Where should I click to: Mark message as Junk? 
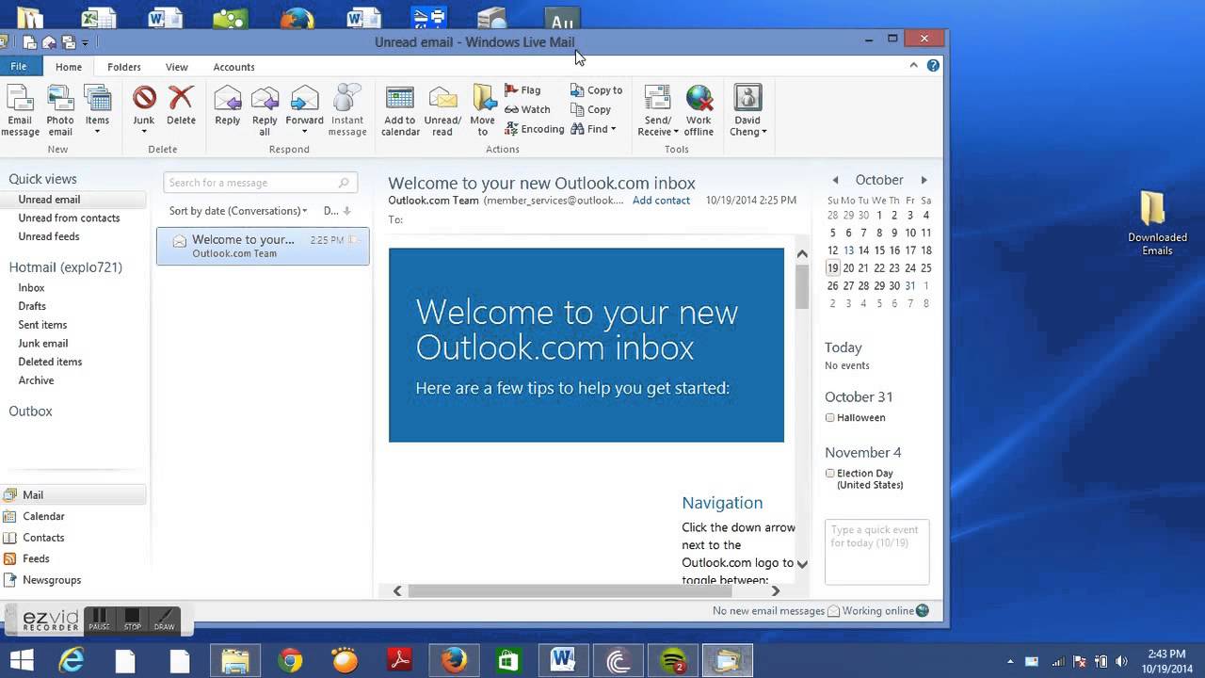144,110
